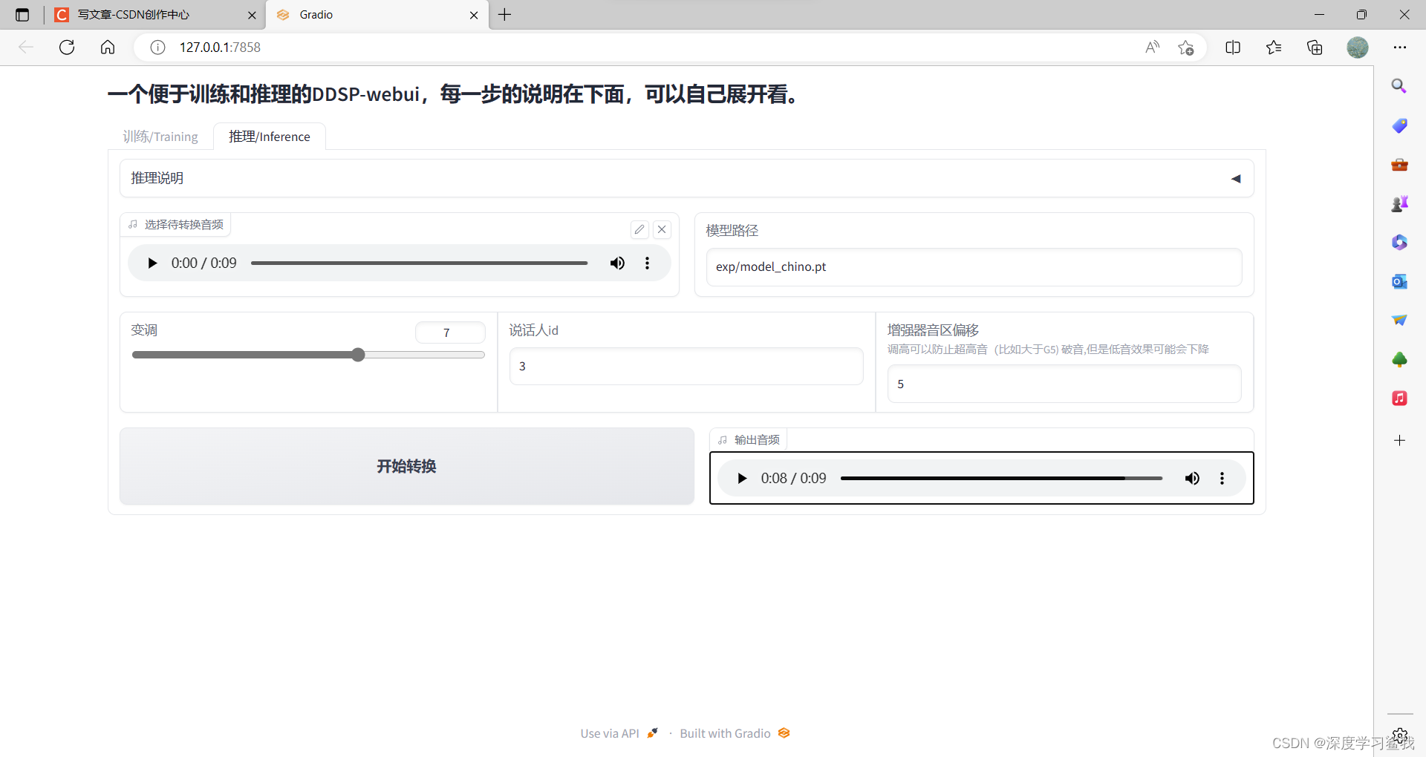The width and height of the screenshot is (1426, 757).
Task: Edit the input audio using the pencil icon
Action: [639, 229]
